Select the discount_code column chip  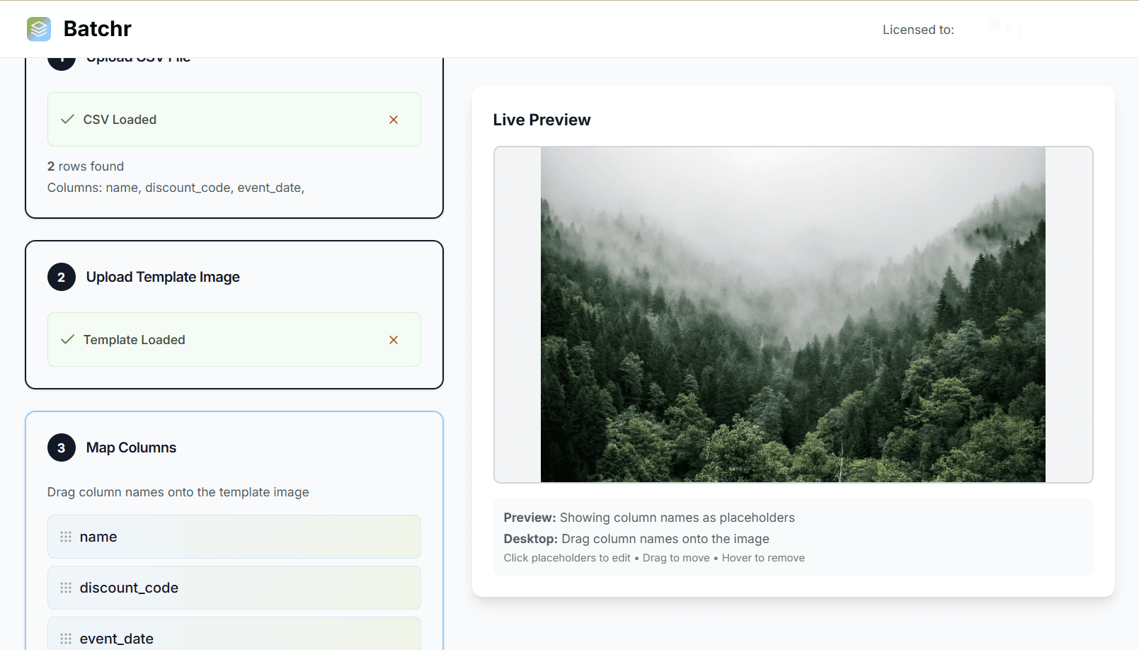click(234, 588)
